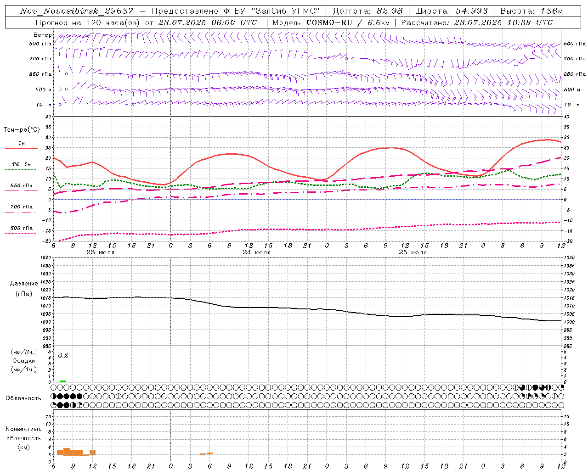Click the Ветер panel label
The height and width of the screenshot is (470, 588).
click(42, 35)
